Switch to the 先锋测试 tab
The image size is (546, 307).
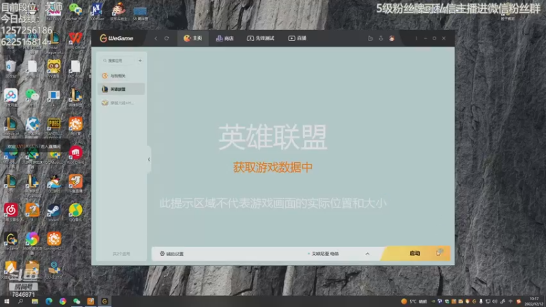coord(261,38)
